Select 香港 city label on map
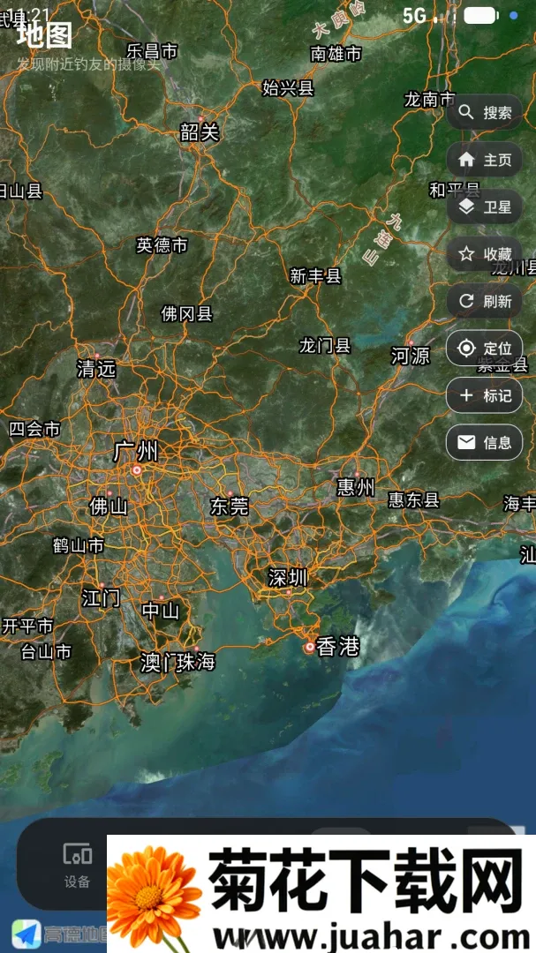This screenshot has height=953, width=536. pos(339,647)
